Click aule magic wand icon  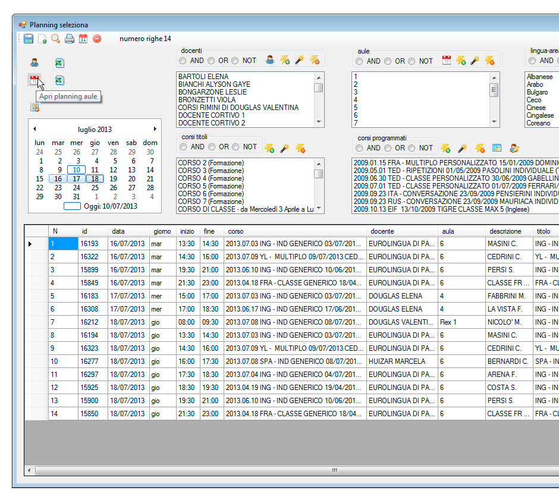pos(475,60)
